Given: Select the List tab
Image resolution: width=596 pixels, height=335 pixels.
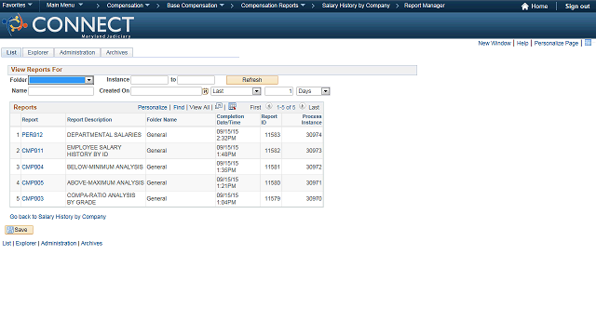Looking at the screenshot, I should [11, 52].
